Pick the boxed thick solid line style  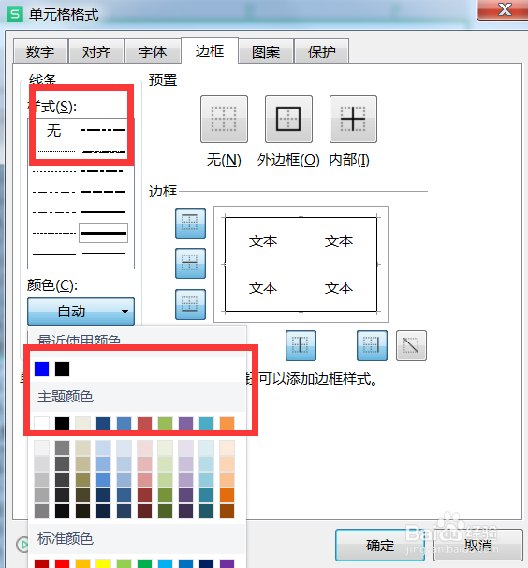click(103, 233)
